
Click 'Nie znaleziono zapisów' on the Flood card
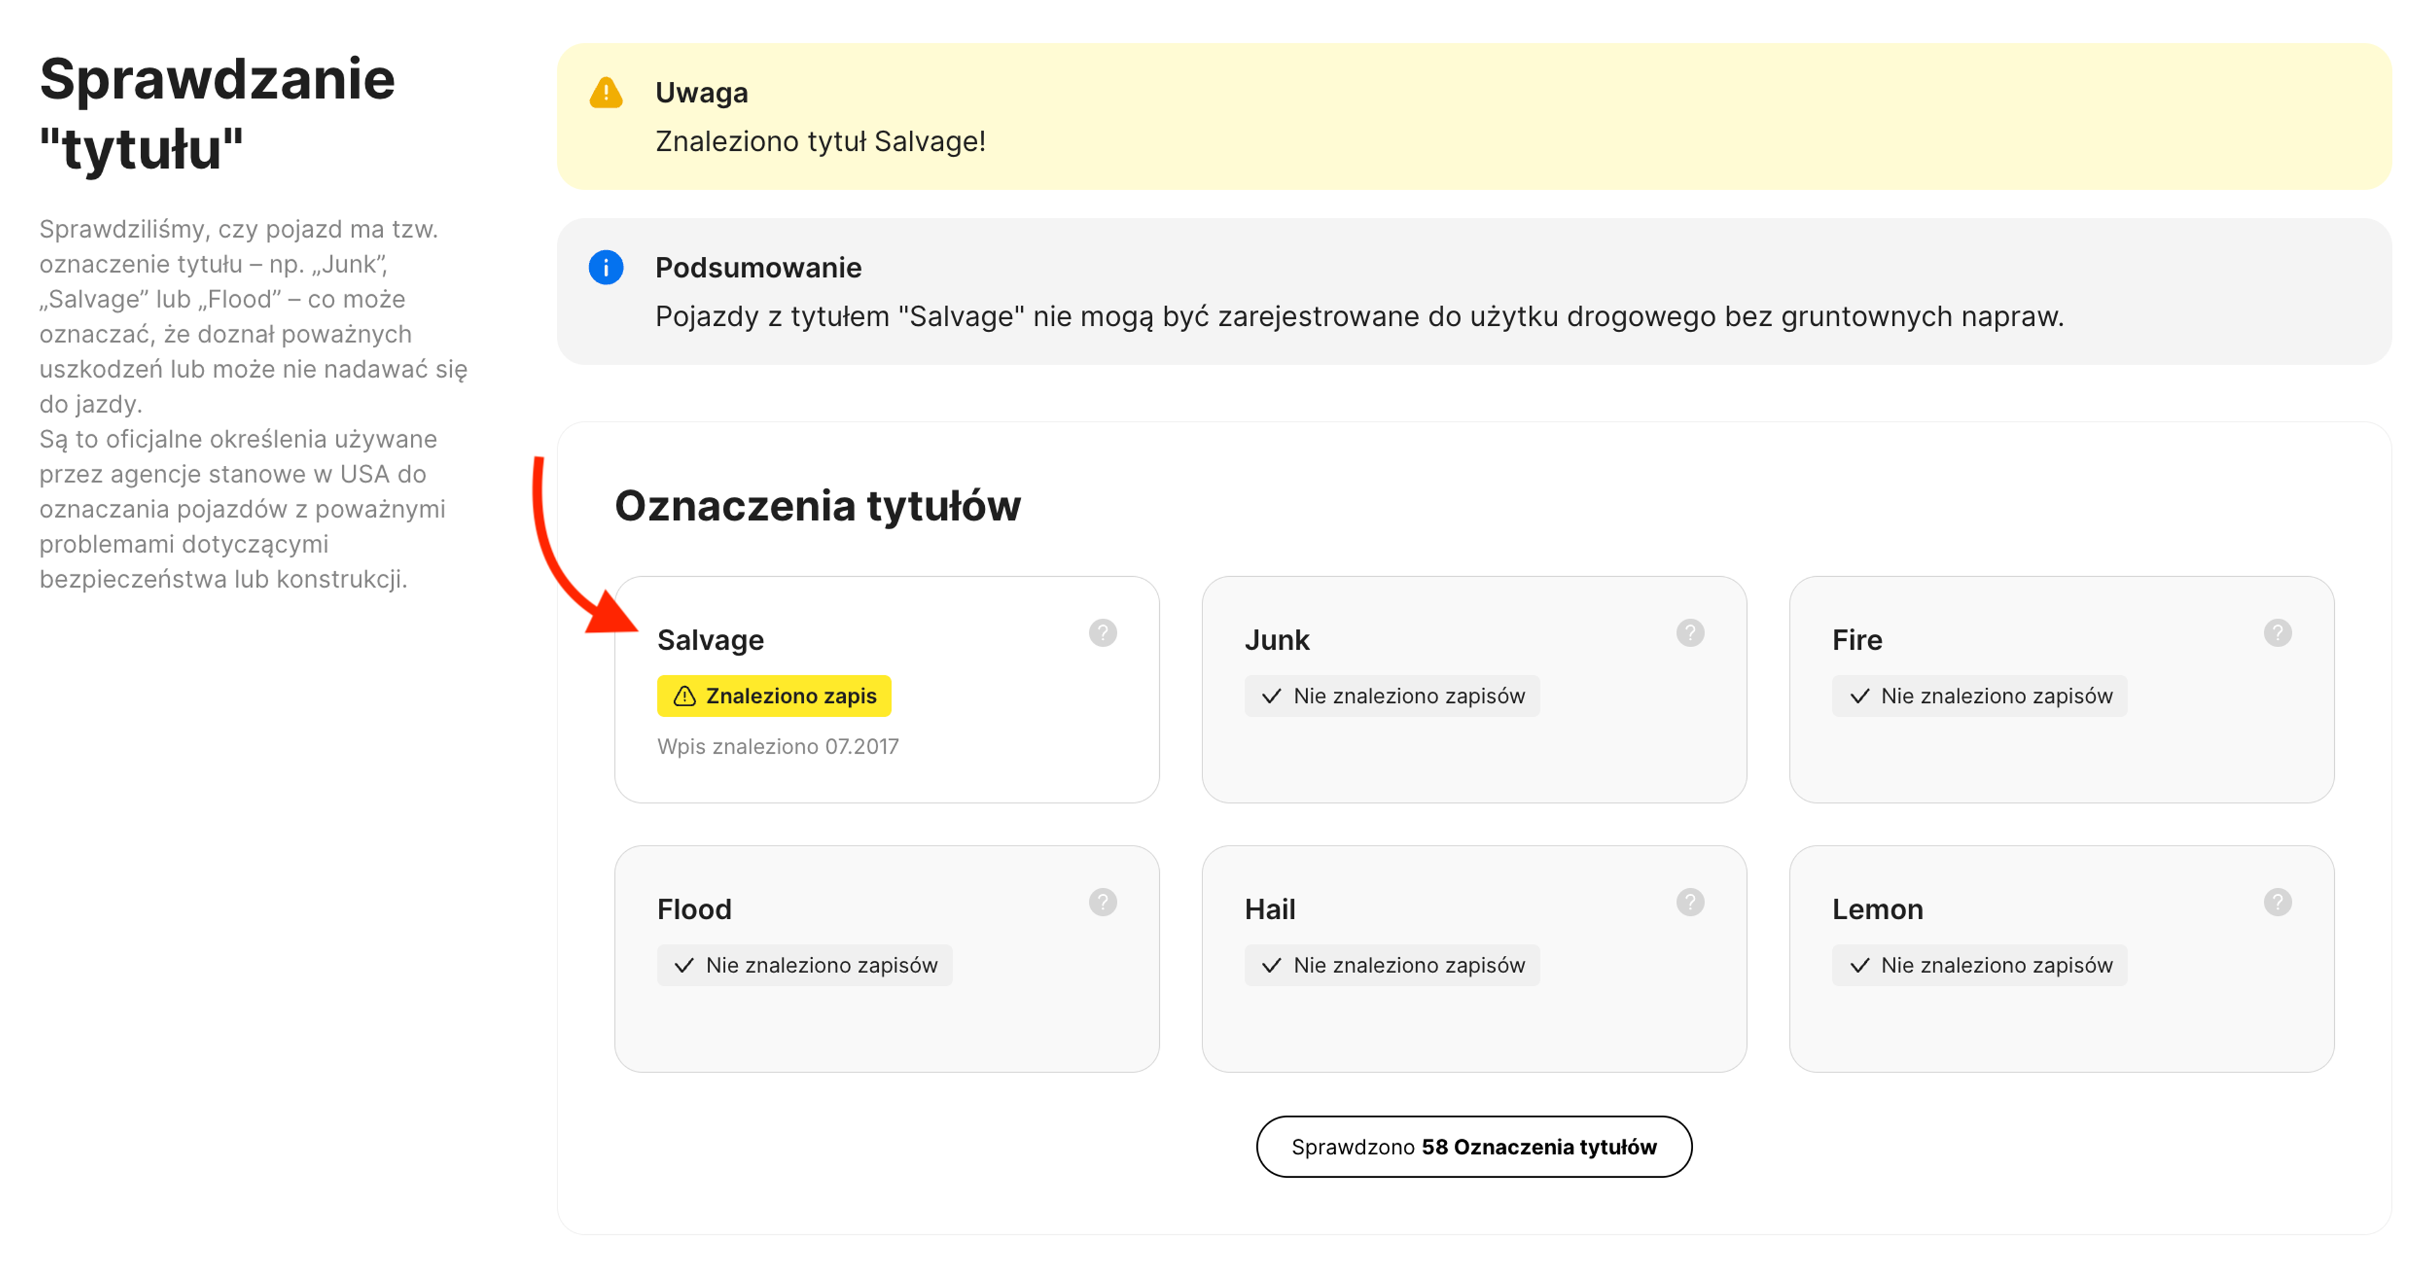click(805, 965)
